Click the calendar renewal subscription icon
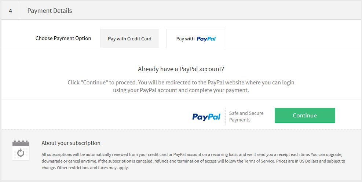 (21, 150)
